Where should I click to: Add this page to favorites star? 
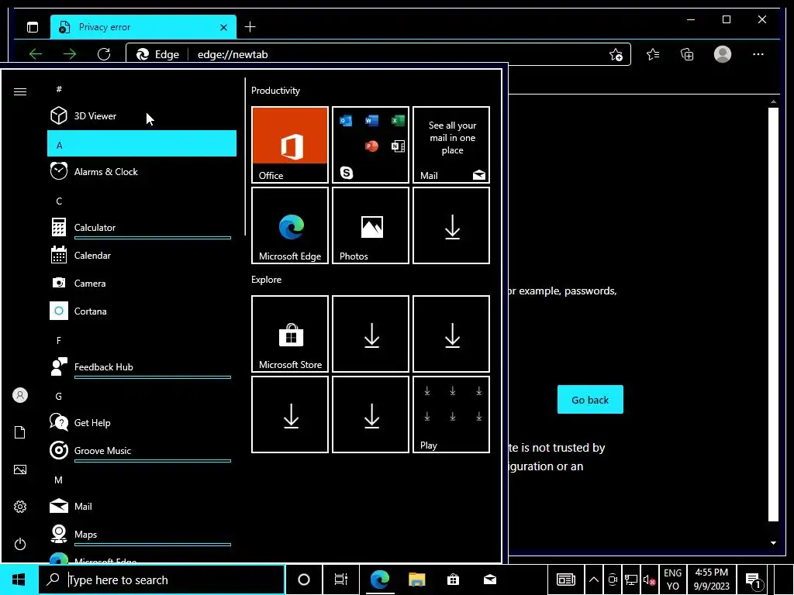pyautogui.click(x=616, y=55)
